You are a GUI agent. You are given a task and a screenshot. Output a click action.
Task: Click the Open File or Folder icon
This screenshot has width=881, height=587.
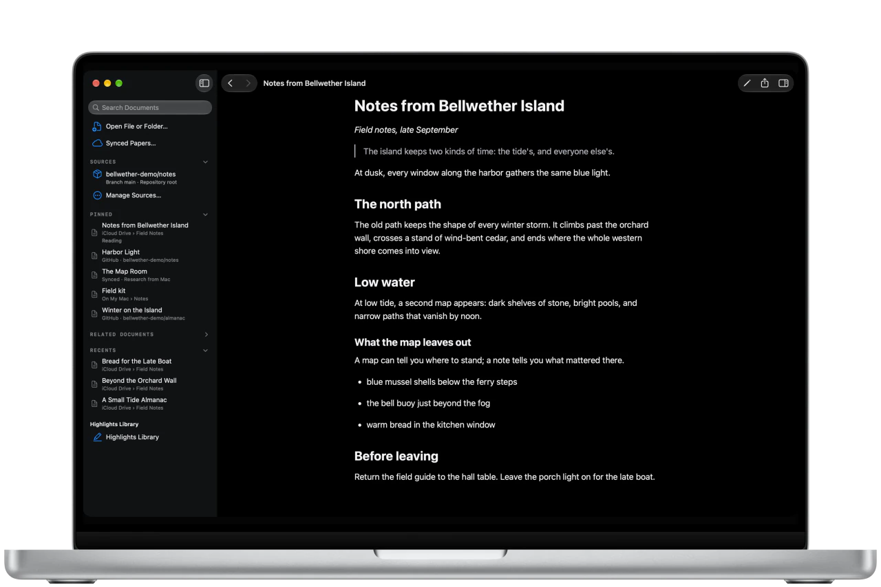(x=97, y=126)
